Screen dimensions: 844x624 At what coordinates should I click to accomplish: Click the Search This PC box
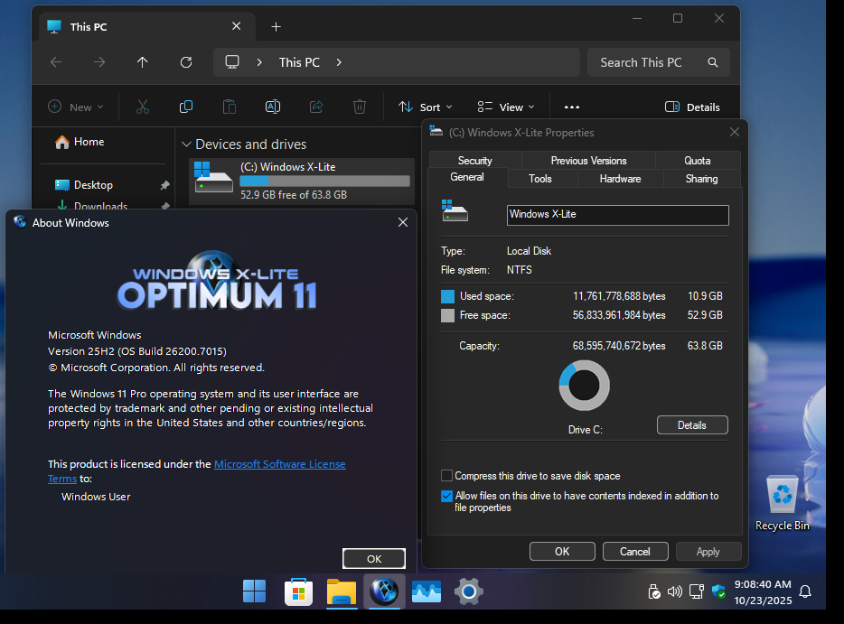click(658, 62)
